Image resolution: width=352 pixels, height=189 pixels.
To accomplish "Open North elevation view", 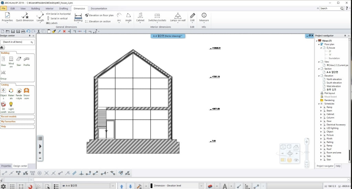I will tap(334, 79).
